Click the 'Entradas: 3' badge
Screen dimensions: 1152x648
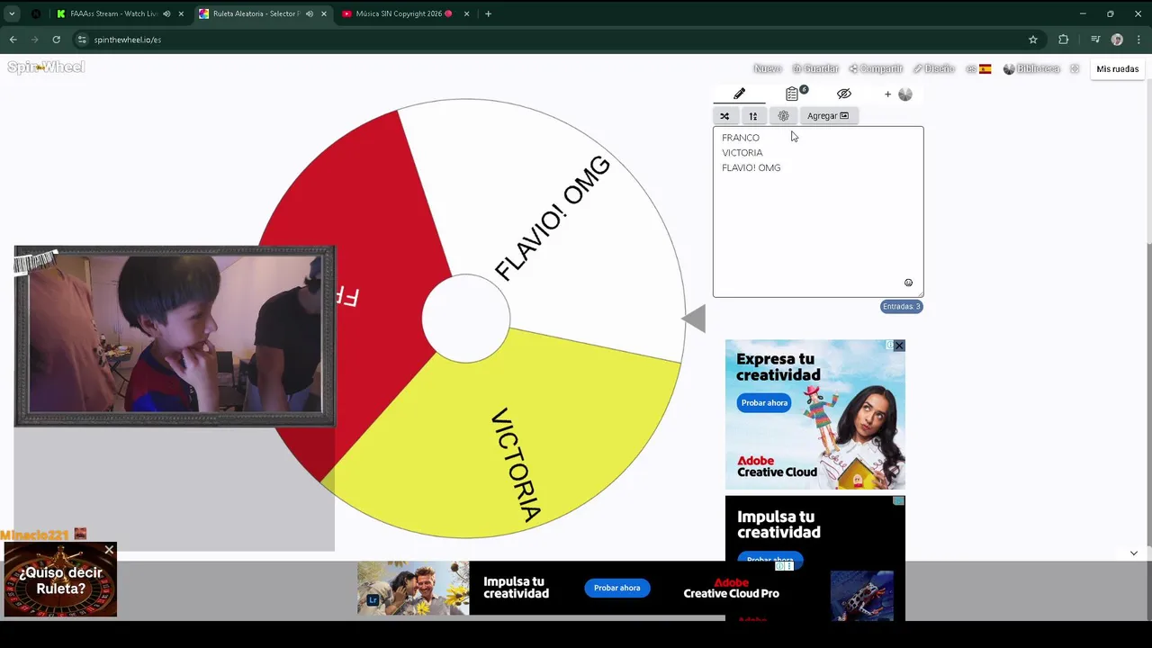[901, 307]
